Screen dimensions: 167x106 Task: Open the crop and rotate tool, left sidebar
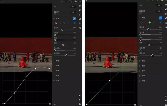coord(80,15)
